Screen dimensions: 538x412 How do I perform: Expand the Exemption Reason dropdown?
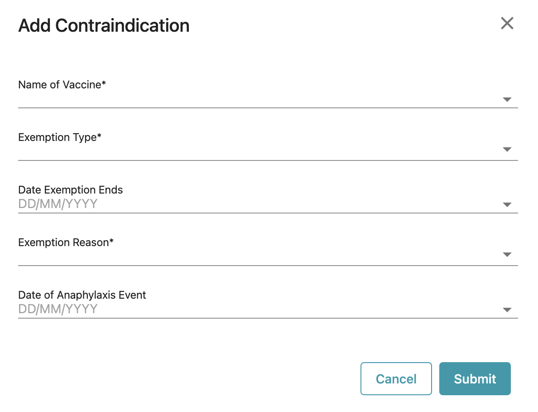coord(507,255)
